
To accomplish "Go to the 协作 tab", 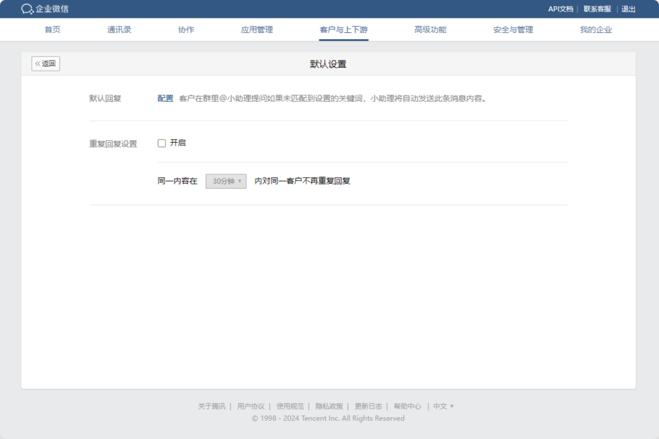I will (x=186, y=30).
